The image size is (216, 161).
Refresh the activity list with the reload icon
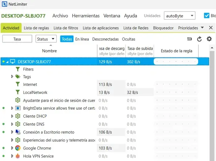pos(199,39)
